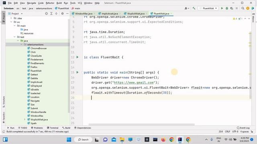Toggle Favorites tool window stripe button

(4, 118)
